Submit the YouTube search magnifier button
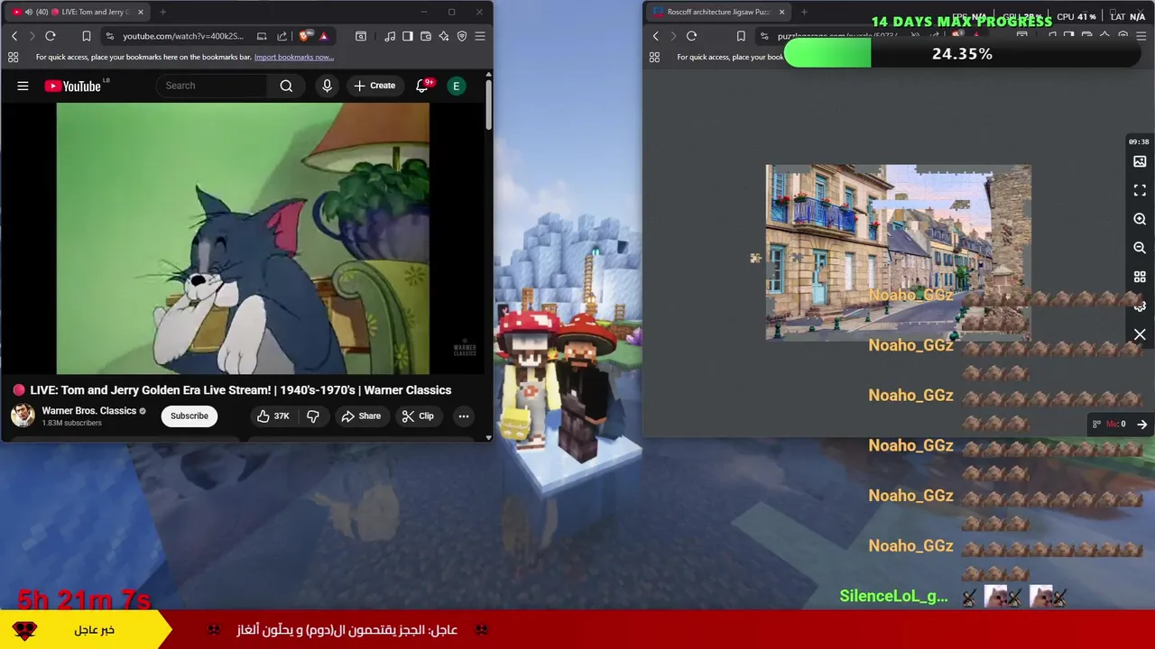Screen dimensions: 1155x649 point(286,86)
